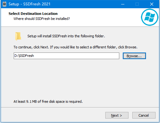Click empty blue title bar area

[85, 4]
